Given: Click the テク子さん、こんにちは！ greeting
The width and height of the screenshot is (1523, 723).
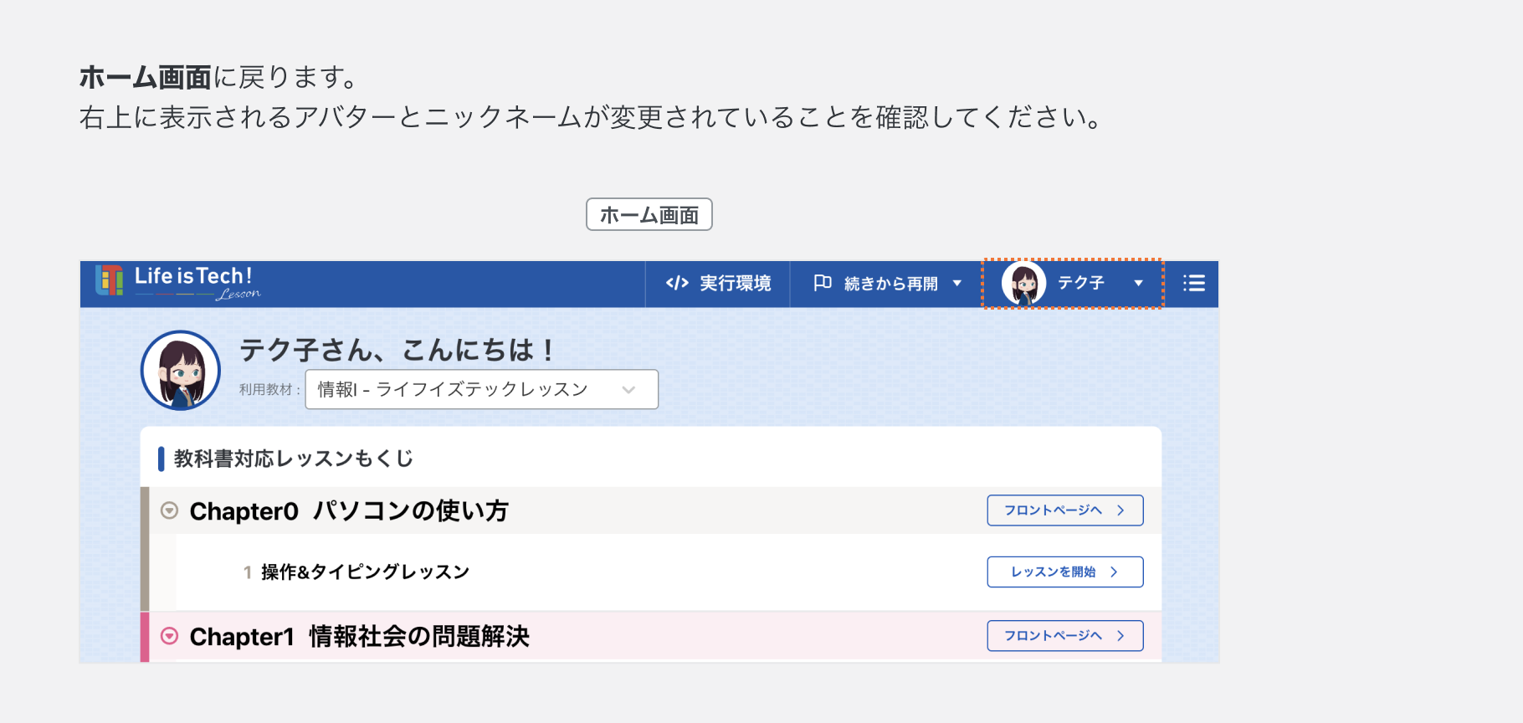Looking at the screenshot, I should pos(397,350).
